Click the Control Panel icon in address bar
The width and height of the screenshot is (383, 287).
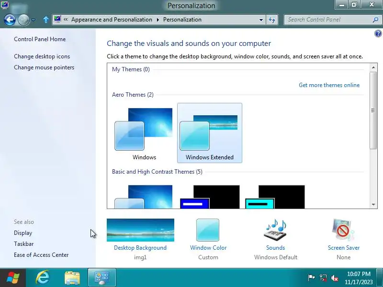[x=57, y=19]
